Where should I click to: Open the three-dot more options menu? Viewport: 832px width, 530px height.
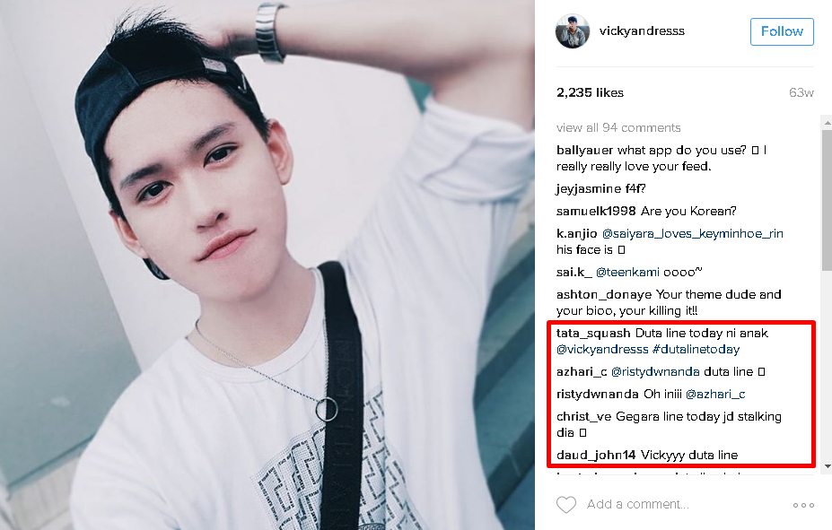803,505
